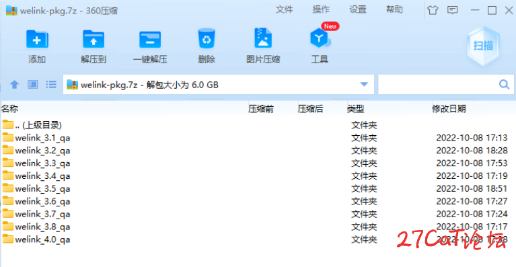This screenshot has height=267, width=516.
Task: Click the path field text welink-pkg.7z
Action: [x=109, y=85]
